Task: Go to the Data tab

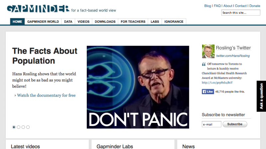Action: point(68,22)
